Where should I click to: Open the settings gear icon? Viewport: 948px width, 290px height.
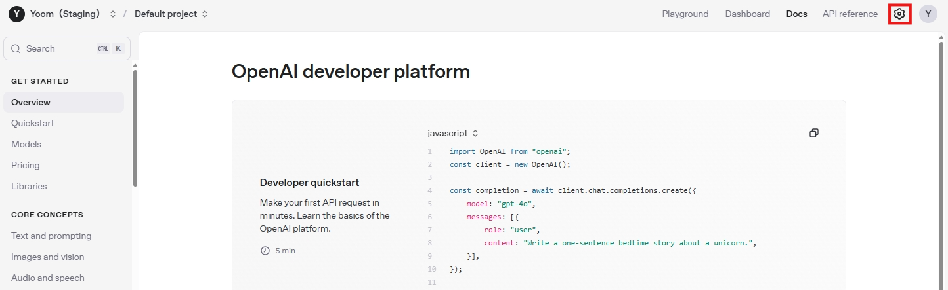pyautogui.click(x=899, y=14)
